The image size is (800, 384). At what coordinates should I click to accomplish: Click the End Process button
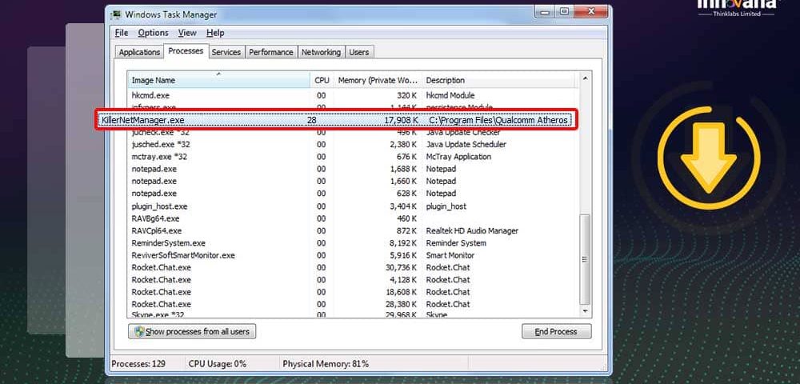556,331
